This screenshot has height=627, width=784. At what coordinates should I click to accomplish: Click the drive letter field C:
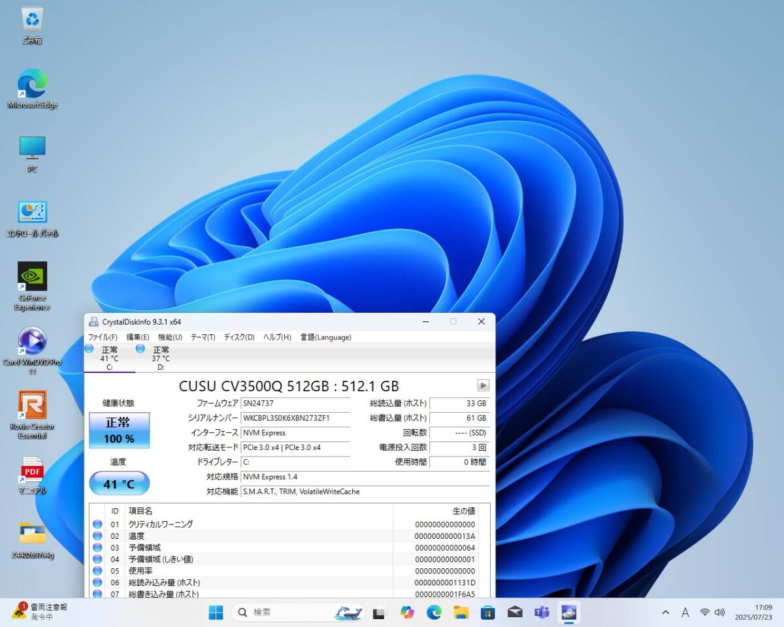pos(295,462)
